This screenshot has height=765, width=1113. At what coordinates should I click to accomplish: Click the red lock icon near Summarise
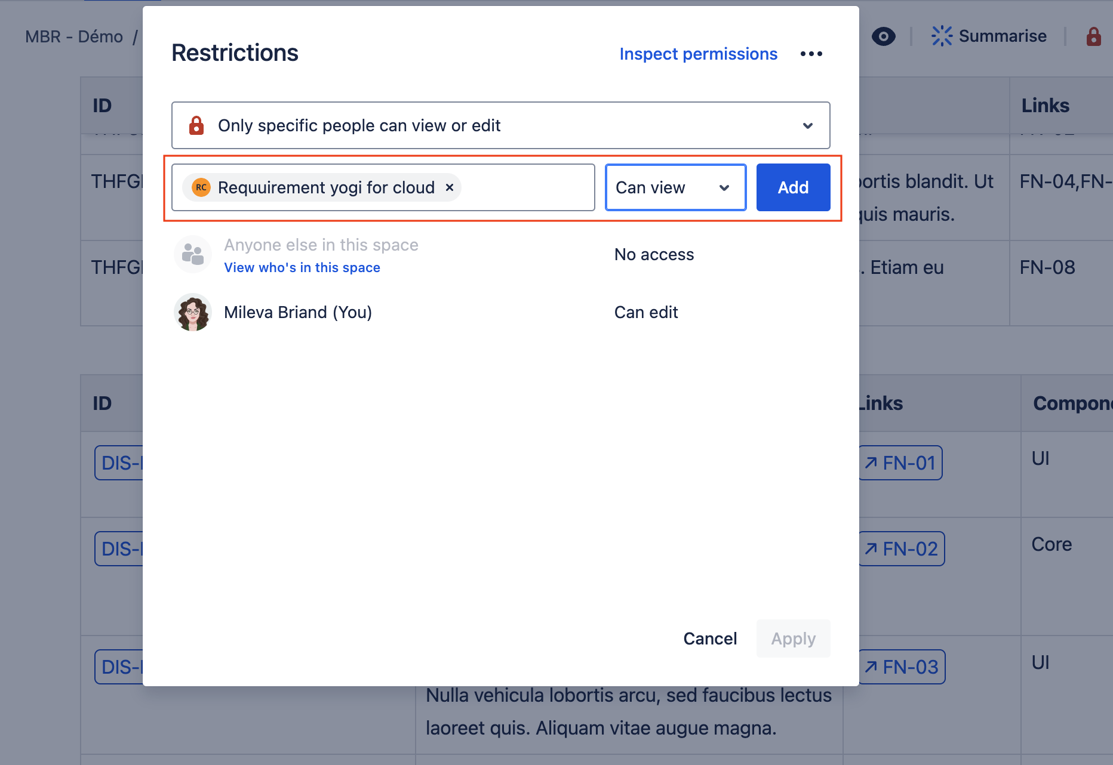pyautogui.click(x=1093, y=36)
